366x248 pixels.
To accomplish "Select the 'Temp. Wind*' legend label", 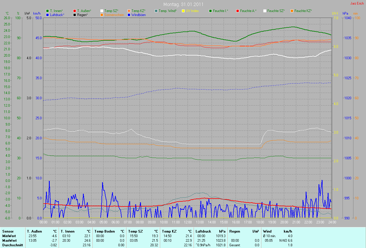I will click(x=168, y=11).
